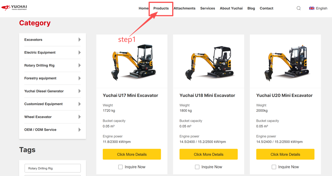The height and width of the screenshot is (176, 332).
Task: Click More Details for Yuchai U17
Action: [x=132, y=154]
